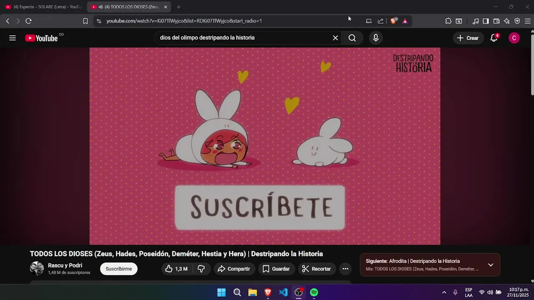Open the Windows Start menu
Viewport: 534px width, 300px height.
(222, 292)
